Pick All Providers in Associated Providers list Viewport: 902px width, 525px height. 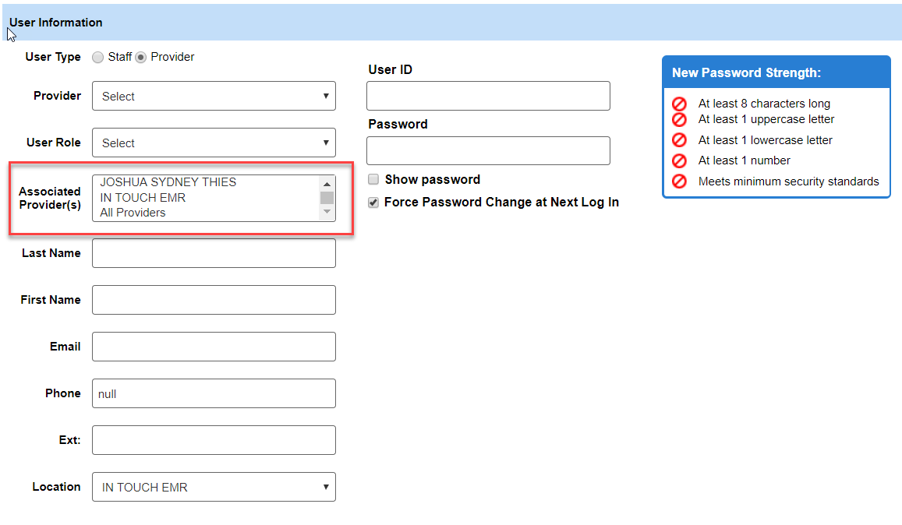[x=133, y=213]
